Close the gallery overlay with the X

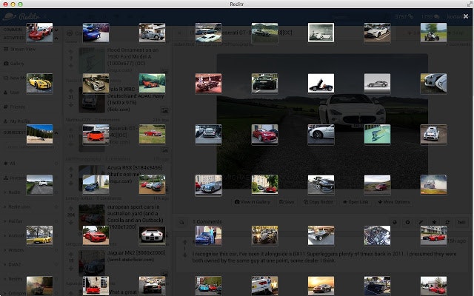coord(466,16)
